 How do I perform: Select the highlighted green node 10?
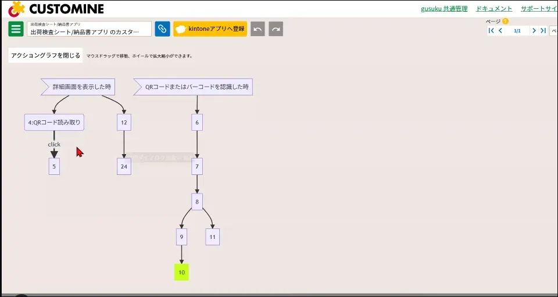[181, 272]
